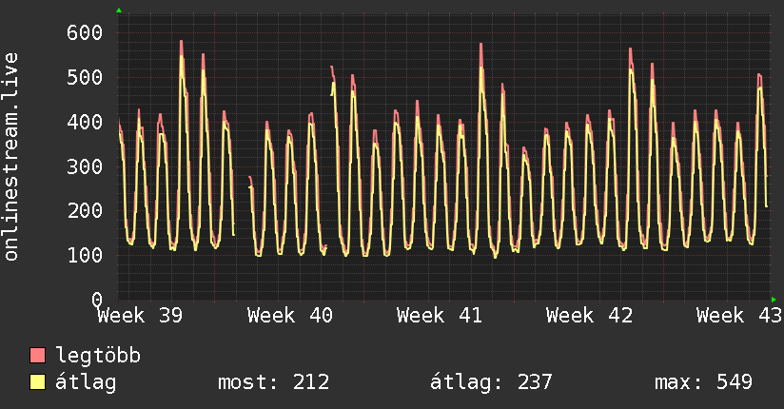Click the legtöbb legend label
The width and height of the screenshot is (784, 409).
pos(98,355)
